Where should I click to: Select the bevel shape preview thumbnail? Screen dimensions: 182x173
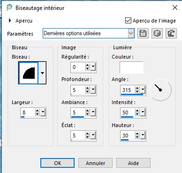click(x=29, y=73)
